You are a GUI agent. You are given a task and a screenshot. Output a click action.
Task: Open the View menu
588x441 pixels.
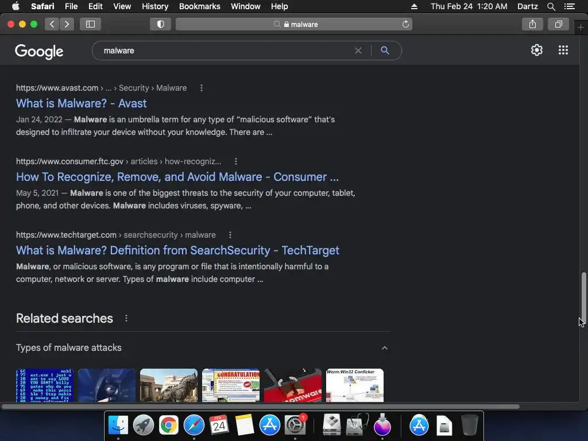122,6
